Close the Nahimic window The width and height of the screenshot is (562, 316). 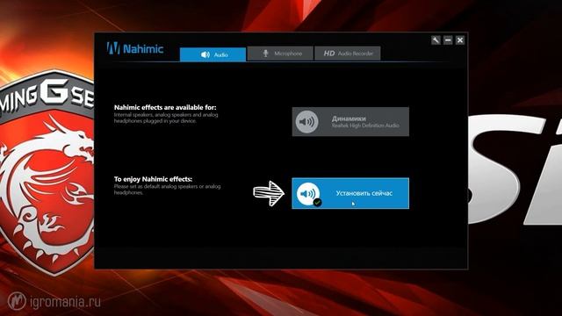click(x=460, y=40)
